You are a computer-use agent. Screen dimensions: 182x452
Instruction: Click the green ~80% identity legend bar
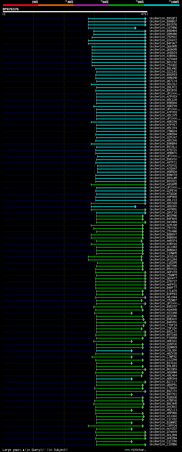coord(126,5)
